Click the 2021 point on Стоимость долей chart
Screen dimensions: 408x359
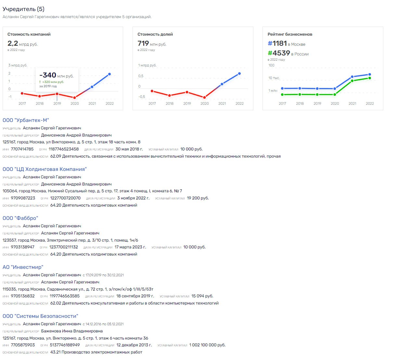click(222, 84)
